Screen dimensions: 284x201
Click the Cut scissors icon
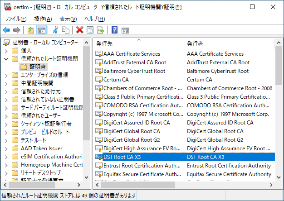pos(55,30)
